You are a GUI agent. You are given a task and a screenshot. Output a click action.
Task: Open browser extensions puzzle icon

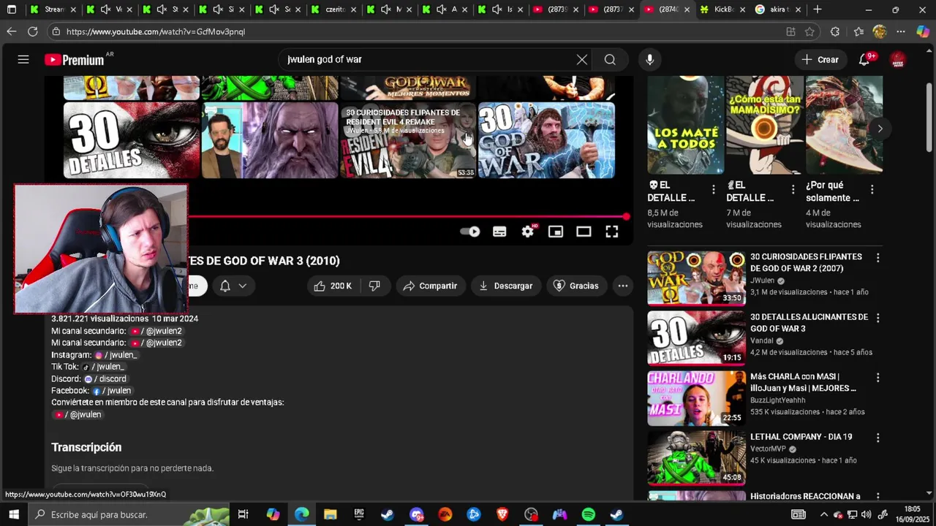click(x=835, y=31)
